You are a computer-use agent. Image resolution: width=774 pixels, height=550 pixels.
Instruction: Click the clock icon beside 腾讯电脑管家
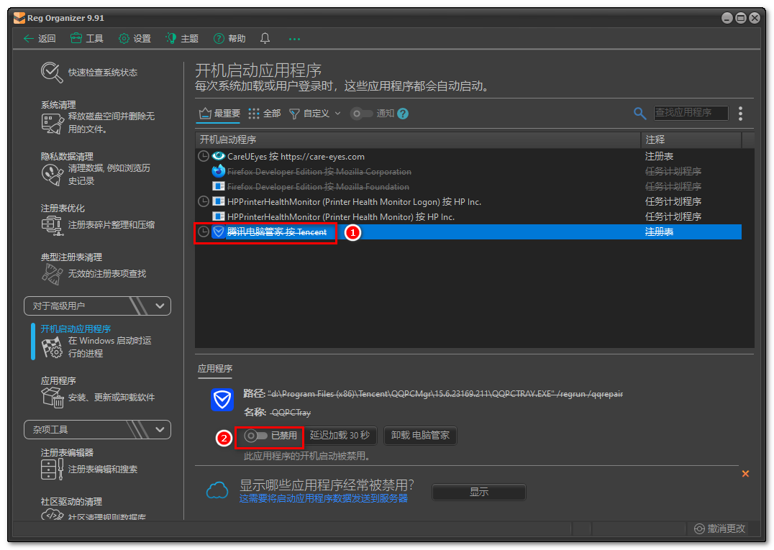pyautogui.click(x=204, y=232)
